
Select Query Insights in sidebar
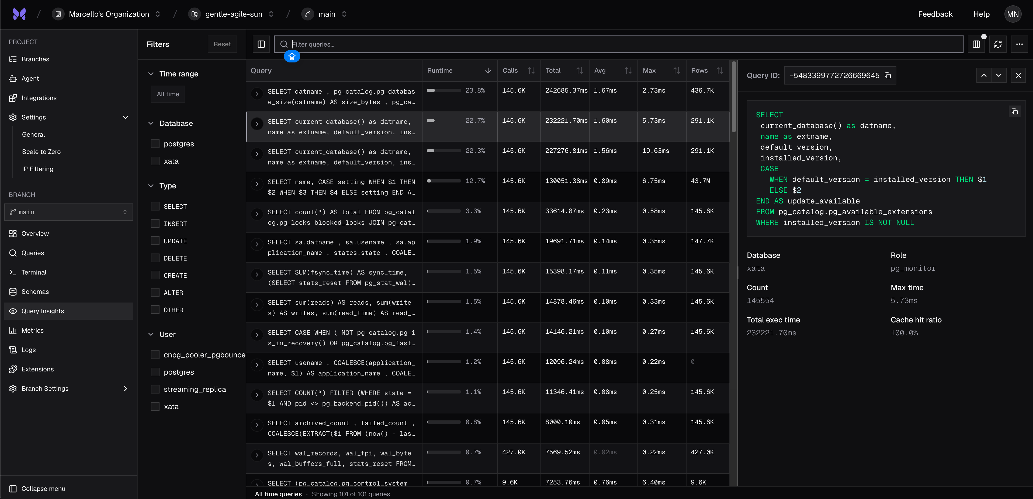point(69,311)
